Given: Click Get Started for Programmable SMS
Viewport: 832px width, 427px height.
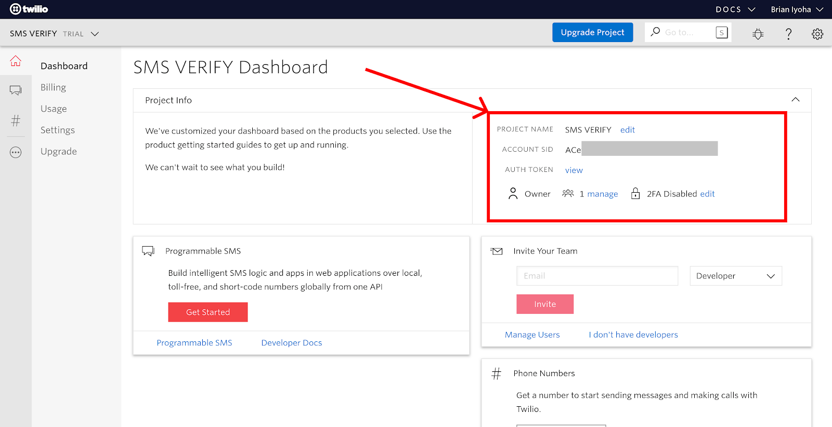Looking at the screenshot, I should coord(208,312).
